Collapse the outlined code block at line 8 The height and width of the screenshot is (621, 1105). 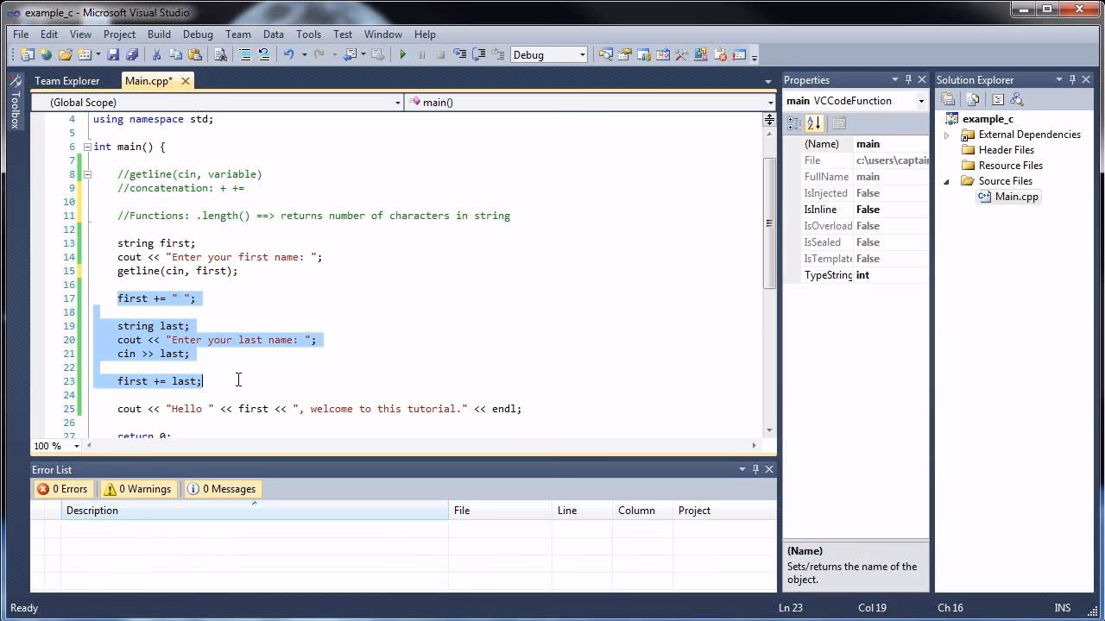86,173
